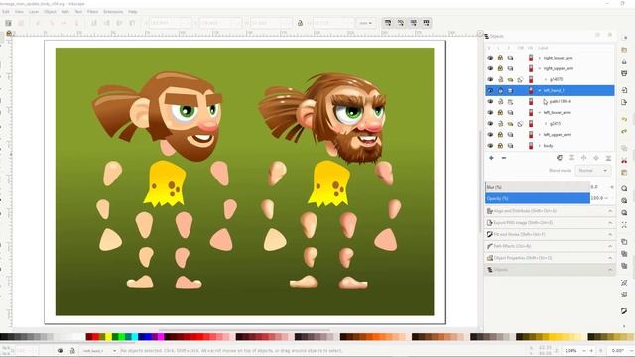Hide the body layer

click(x=490, y=146)
